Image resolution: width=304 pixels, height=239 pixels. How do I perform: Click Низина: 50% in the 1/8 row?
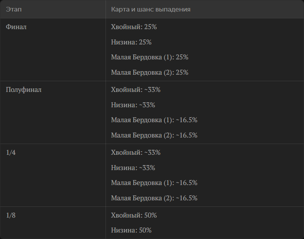[131, 230]
